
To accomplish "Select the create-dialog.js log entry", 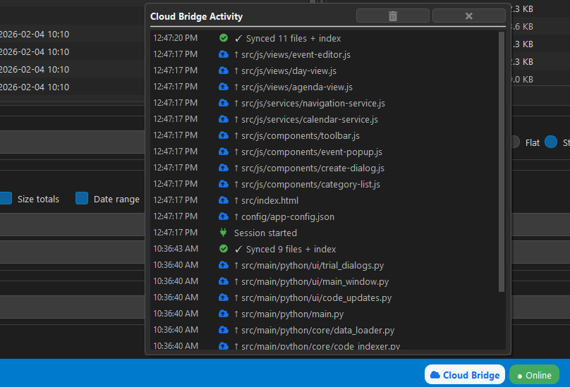I will pyautogui.click(x=325, y=168).
